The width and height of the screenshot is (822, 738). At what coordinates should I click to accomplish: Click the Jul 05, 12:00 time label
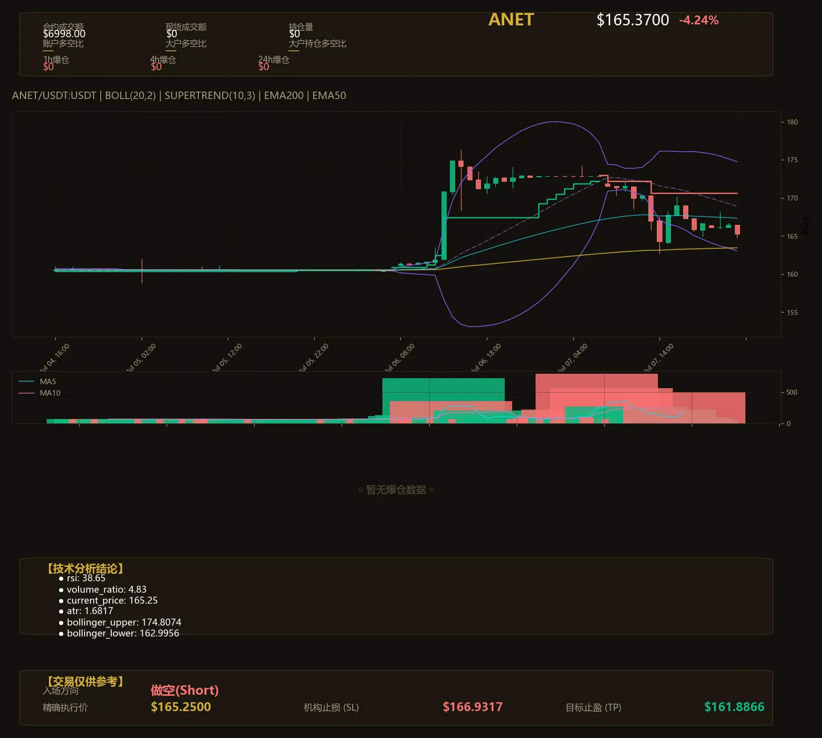point(227,357)
